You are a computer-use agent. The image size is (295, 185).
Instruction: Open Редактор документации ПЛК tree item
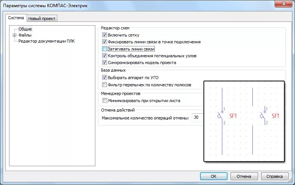click(46, 41)
